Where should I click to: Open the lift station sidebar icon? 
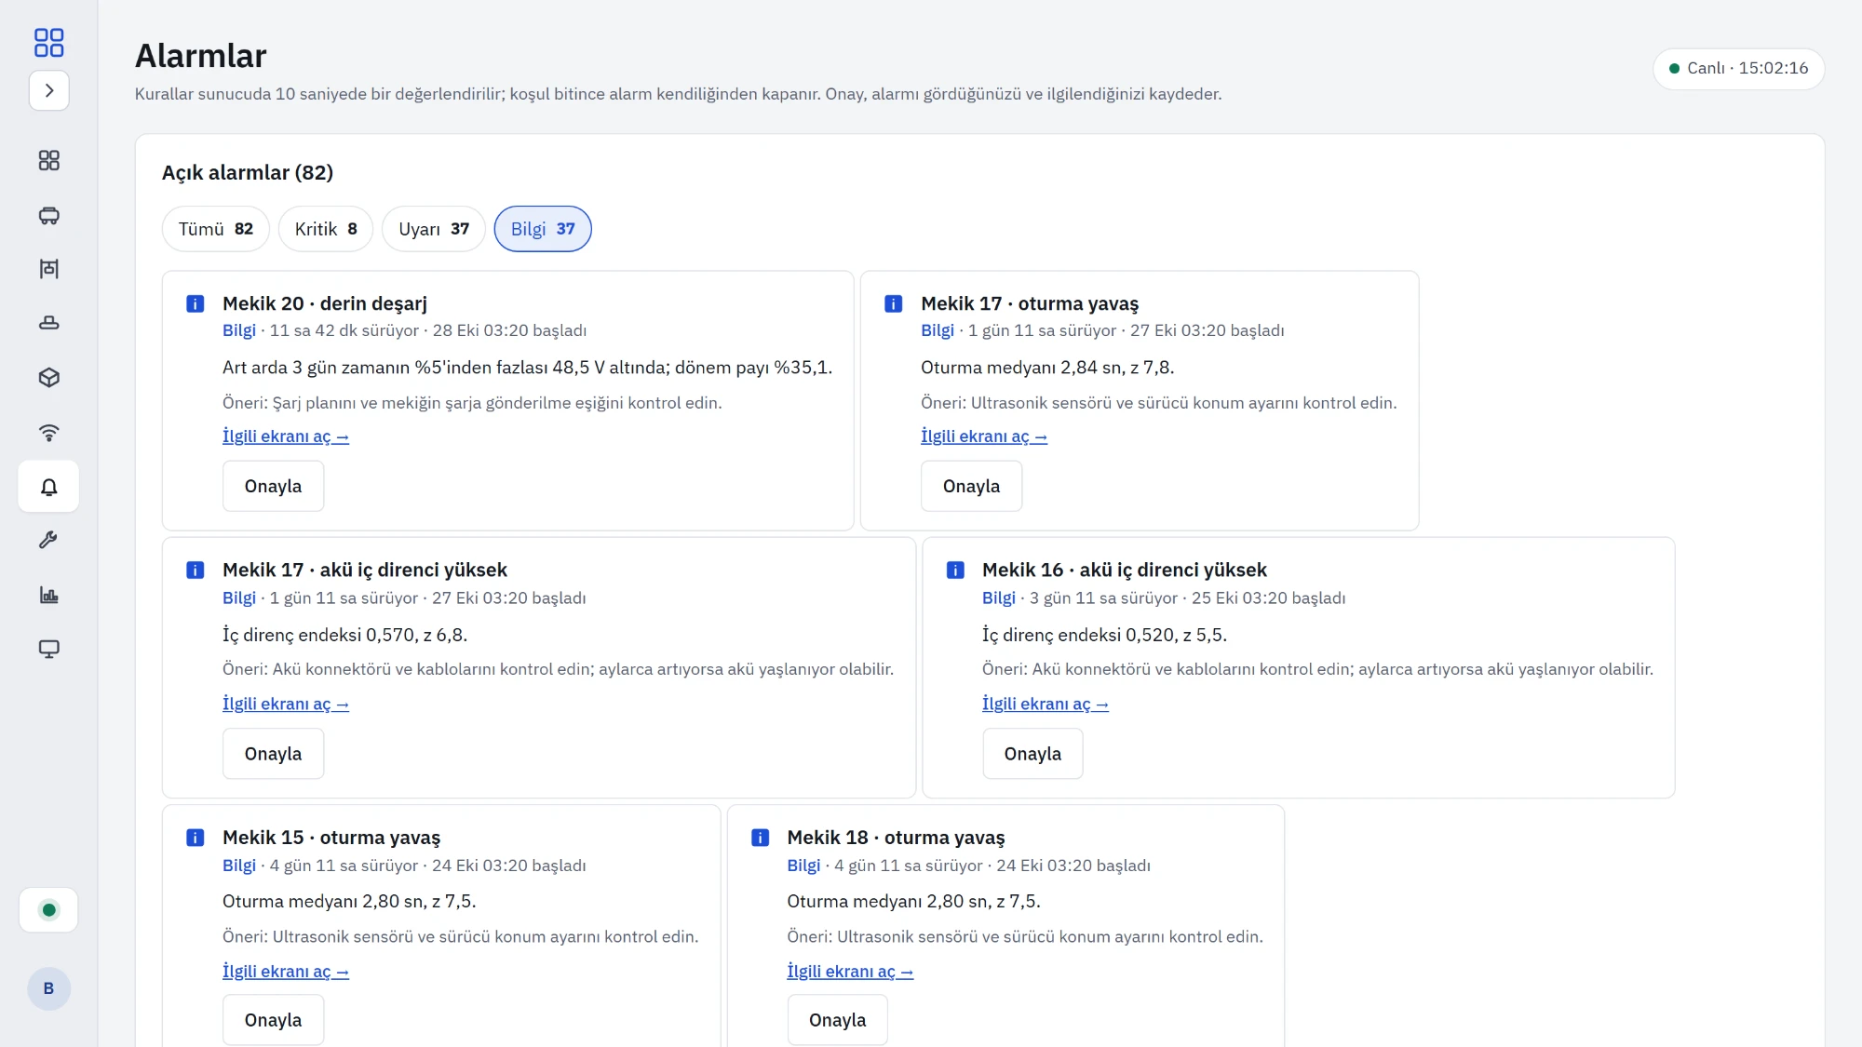pyautogui.click(x=49, y=323)
